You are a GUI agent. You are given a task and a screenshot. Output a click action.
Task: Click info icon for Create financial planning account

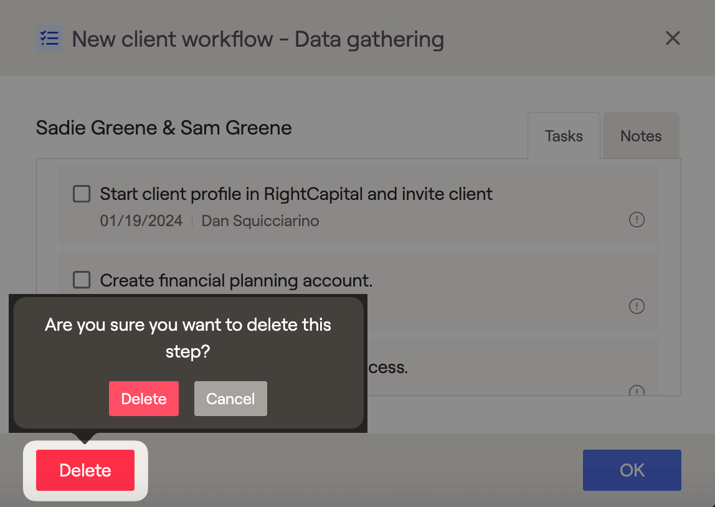point(637,306)
